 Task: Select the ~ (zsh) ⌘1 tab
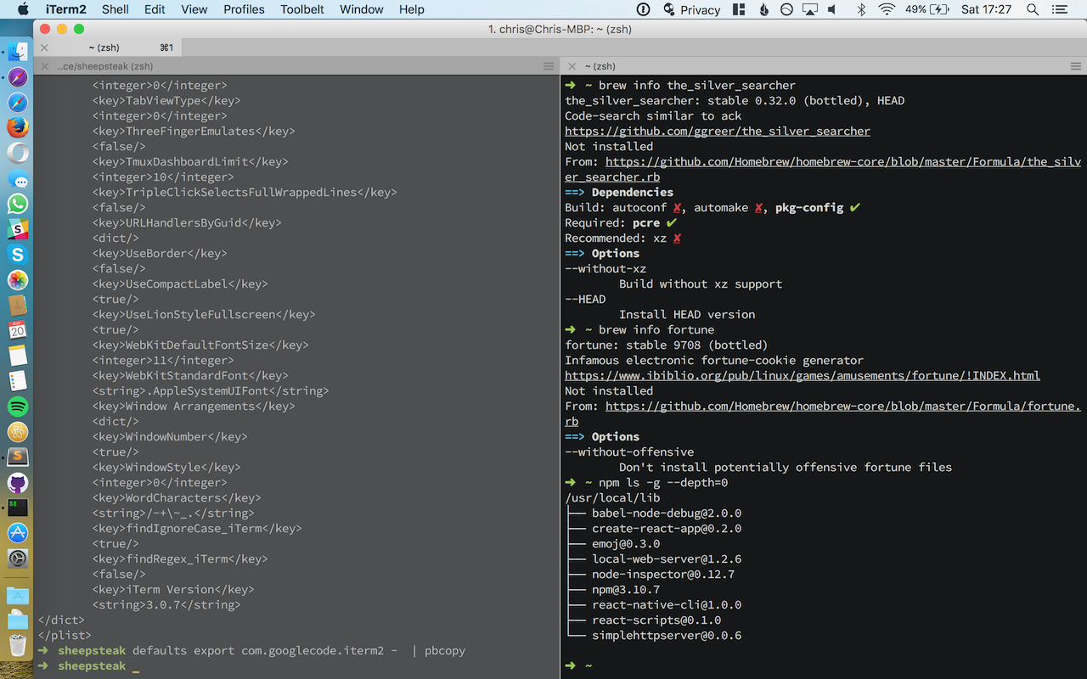pos(109,48)
